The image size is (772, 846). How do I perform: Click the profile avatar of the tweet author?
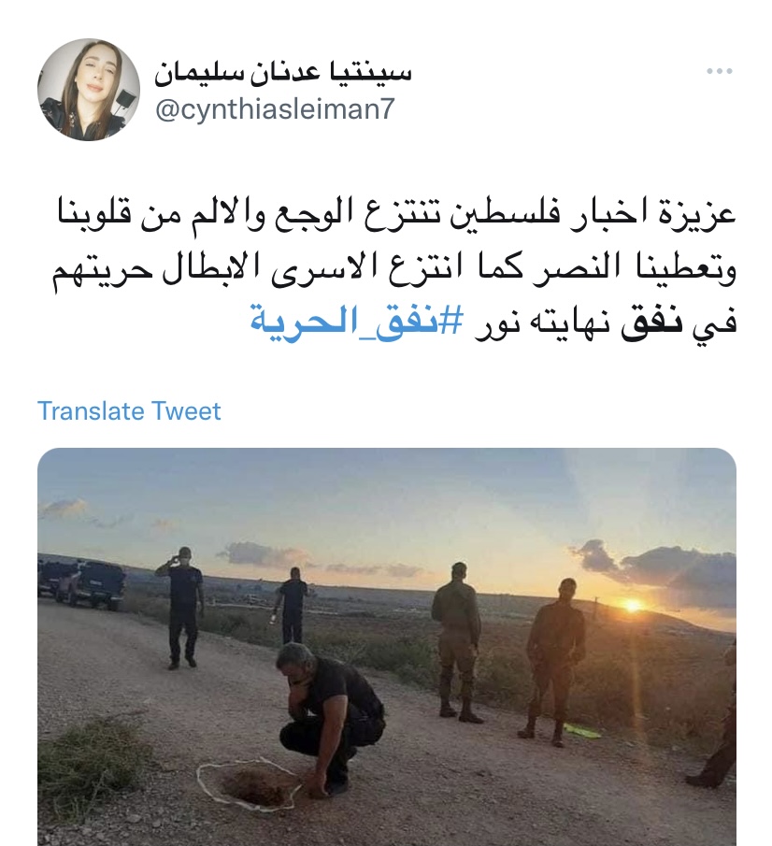click(89, 90)
